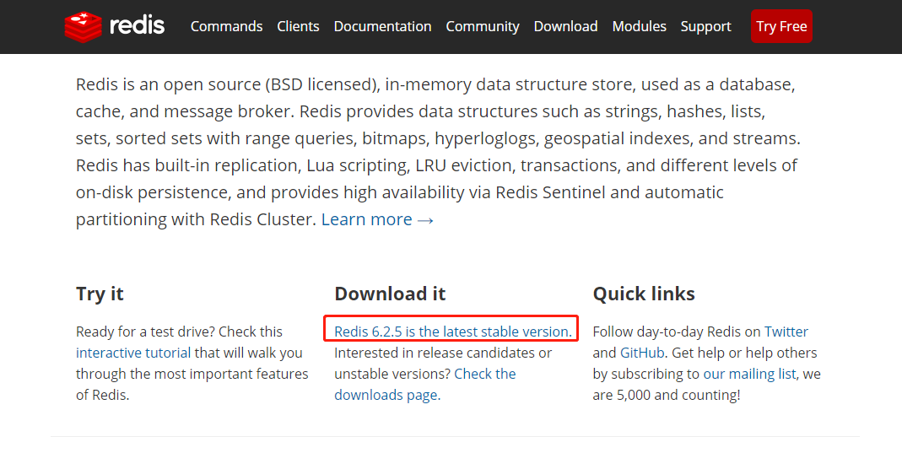The image size is (902, 453).
Task: Open the Download nav item
Action: click(565, 26)
